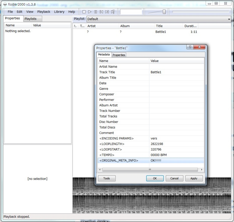Select the Performer metadata row
This screenshot has height=222, width=234.
tap(151, 100)
